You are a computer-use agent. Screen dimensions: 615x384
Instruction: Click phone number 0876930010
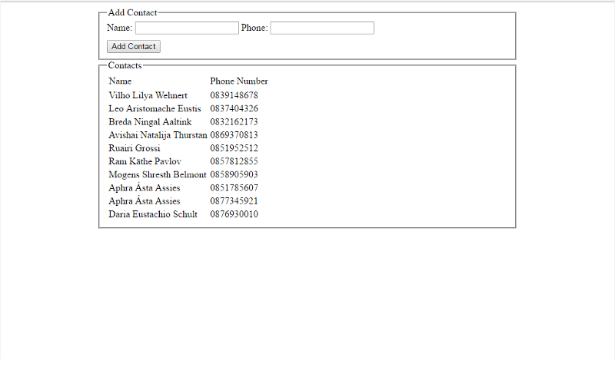coord(234,214)
